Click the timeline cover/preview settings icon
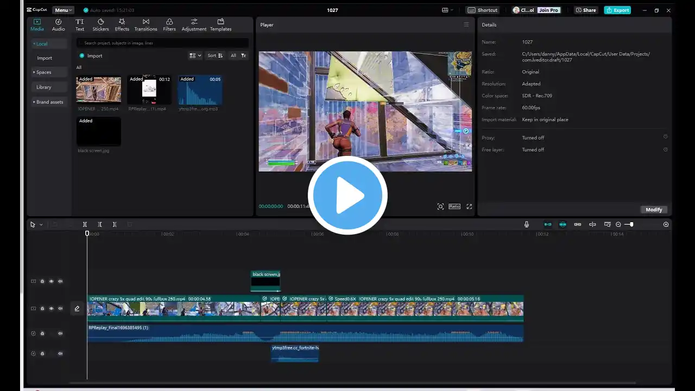The image size is (695, 391). (608, 224)
